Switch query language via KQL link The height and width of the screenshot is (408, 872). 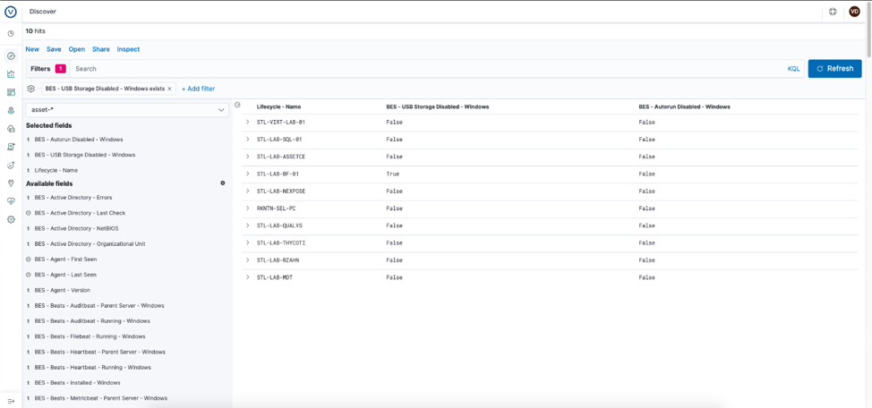793,69
